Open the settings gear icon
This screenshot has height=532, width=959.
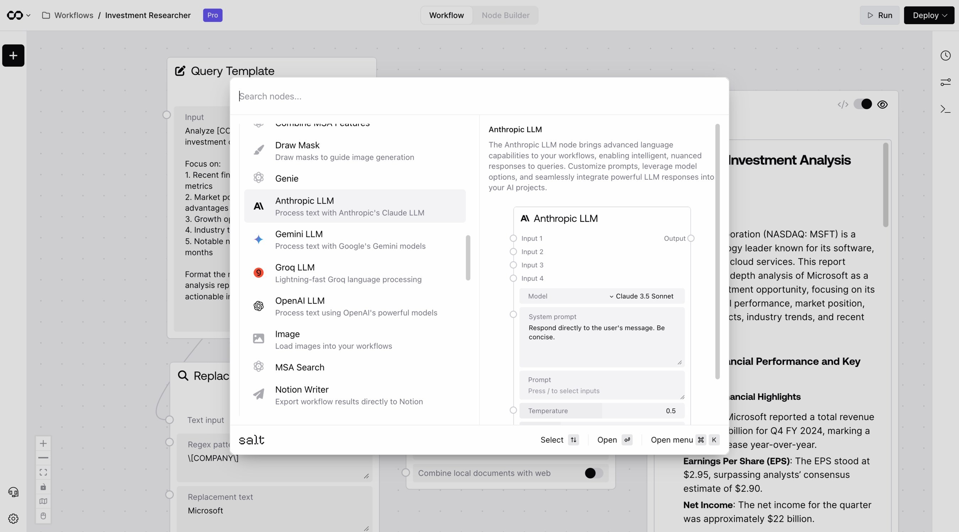click(x=13, y=518)
